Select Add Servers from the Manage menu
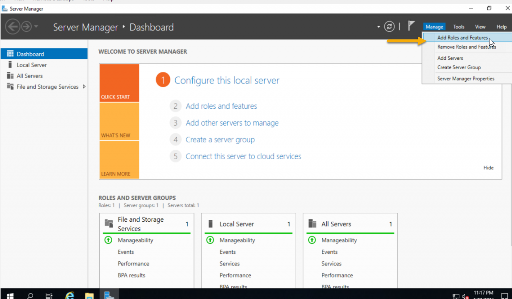 click(450, 58)
